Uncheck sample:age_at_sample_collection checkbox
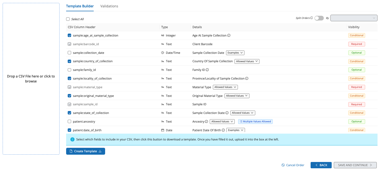 [70, 35]
